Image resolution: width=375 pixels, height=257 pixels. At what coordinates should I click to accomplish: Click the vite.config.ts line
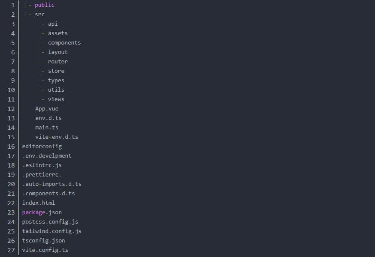click(45, 250)
